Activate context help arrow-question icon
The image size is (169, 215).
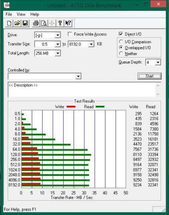pyautogui.click(x=68, y=23)
